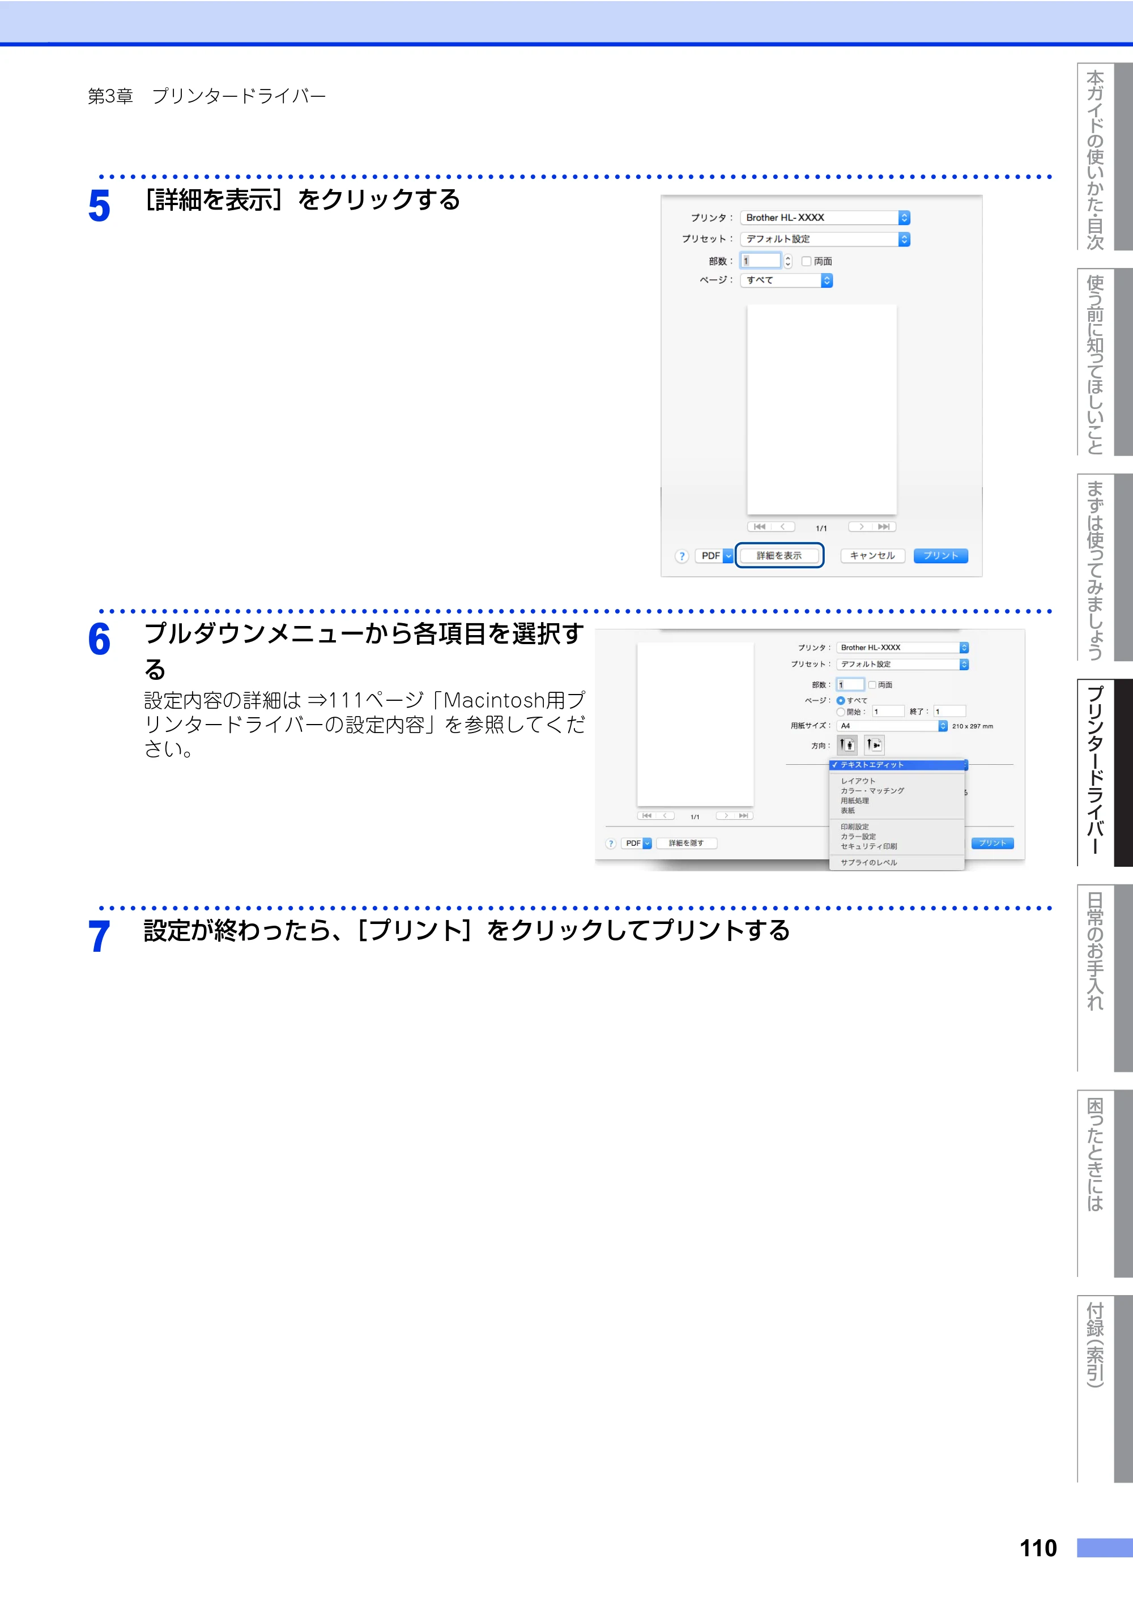Go to next page preview in step 5 dialog
This screenshot has width=1133, height=1601.
(x=861, y=527)
